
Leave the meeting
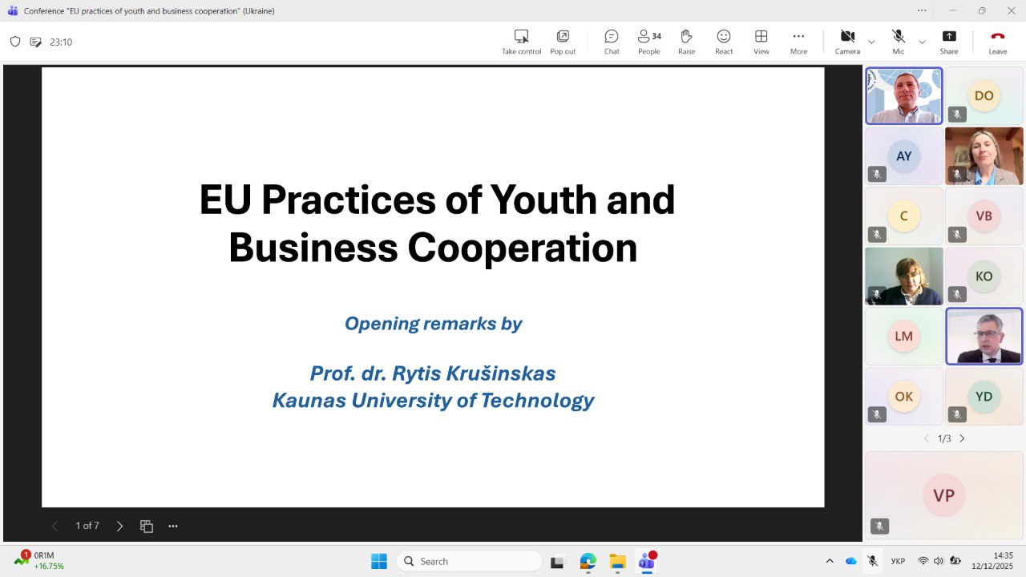coord(997,42)
